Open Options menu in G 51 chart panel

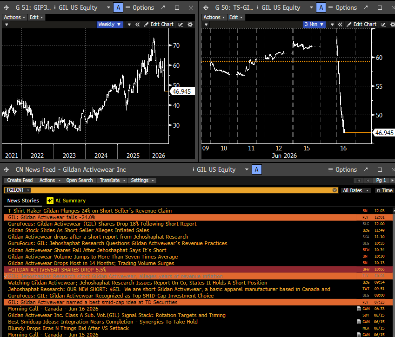tap(140, 8)
